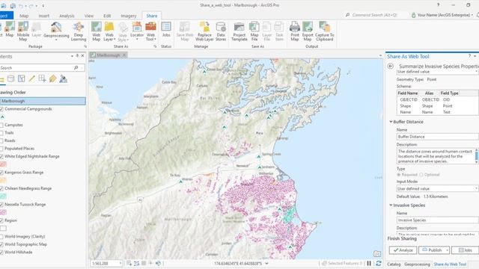Click the search magnifier in Contents
Image resolution: width=479 pixels, height=269 pixels.
point(76,68)
